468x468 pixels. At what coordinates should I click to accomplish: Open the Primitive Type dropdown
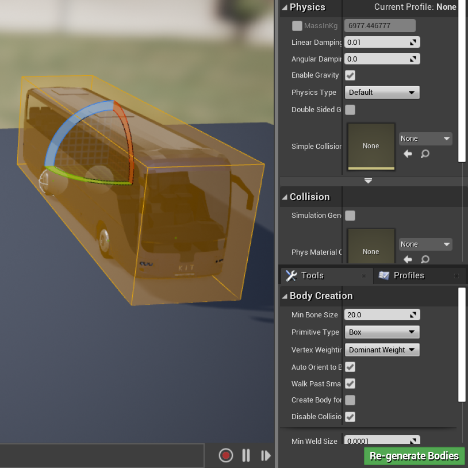[x=382, y=332]
